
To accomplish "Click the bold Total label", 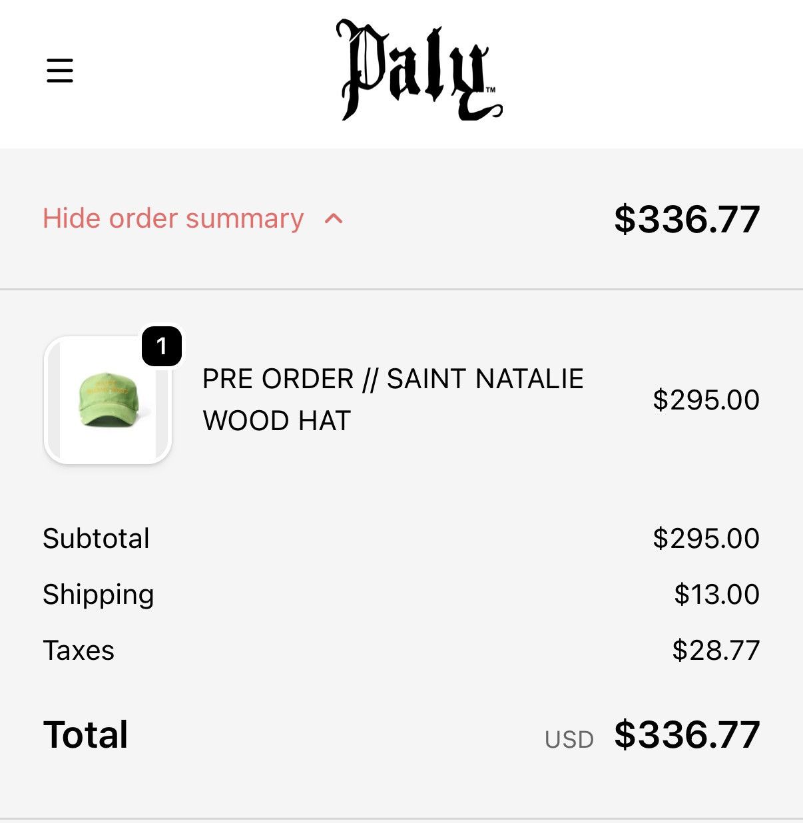I will [x=85, y=734].
